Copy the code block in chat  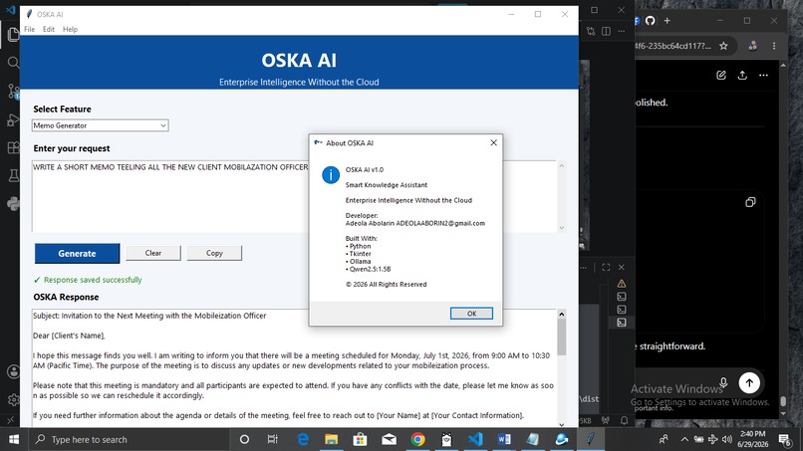tap(750, 202)
